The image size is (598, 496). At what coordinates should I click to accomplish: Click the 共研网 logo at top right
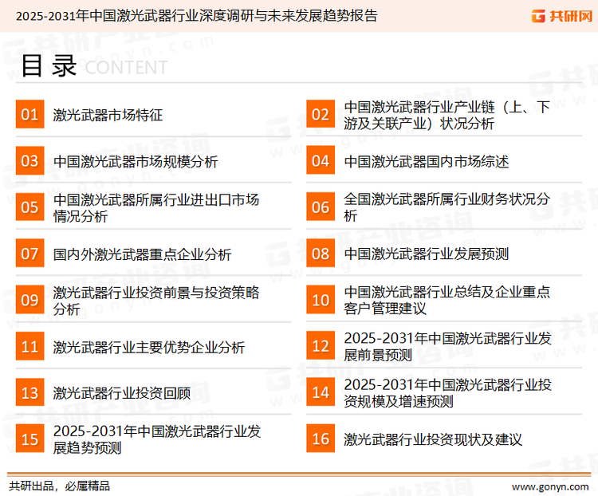[562, 16]
